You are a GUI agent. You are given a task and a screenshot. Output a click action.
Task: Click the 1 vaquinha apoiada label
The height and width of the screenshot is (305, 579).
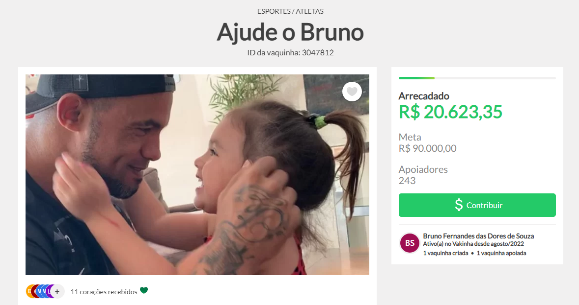[501, 253]
